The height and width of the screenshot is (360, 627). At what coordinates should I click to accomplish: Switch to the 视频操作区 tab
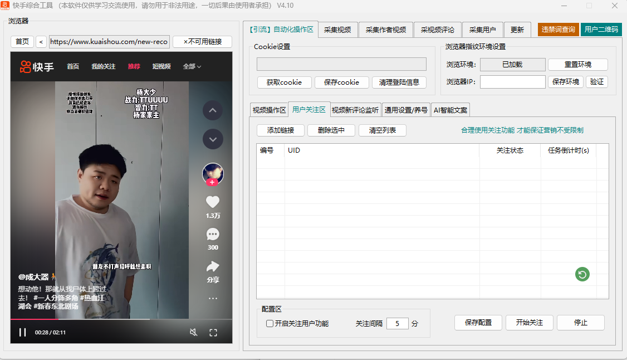pyautogui.click(x=269, y=110)
